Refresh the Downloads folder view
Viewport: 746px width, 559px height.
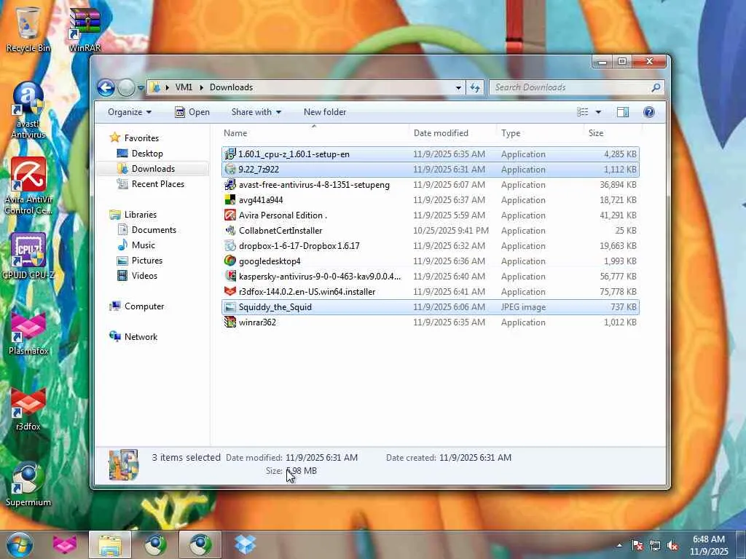[475, 87]
